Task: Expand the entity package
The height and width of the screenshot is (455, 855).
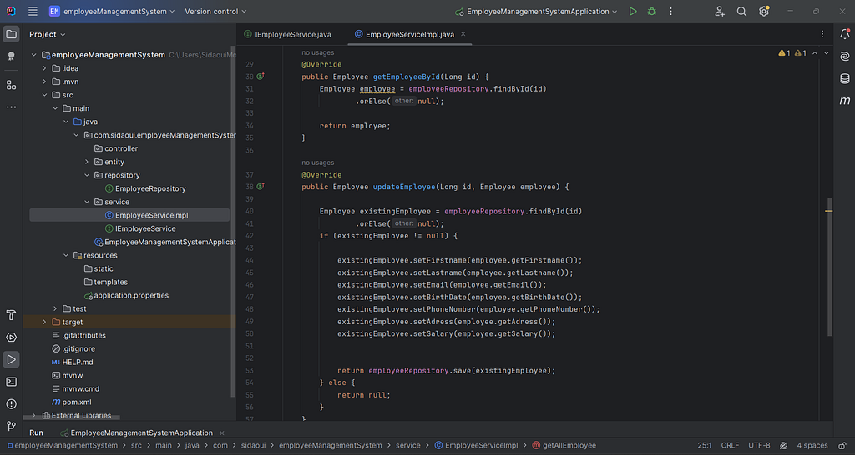Action: pyautogui.click(x=87, y=162)
